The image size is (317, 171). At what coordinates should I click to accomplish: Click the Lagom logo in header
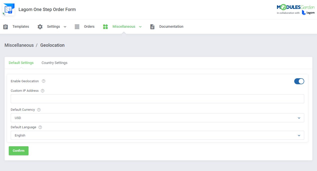click(308, 13)
